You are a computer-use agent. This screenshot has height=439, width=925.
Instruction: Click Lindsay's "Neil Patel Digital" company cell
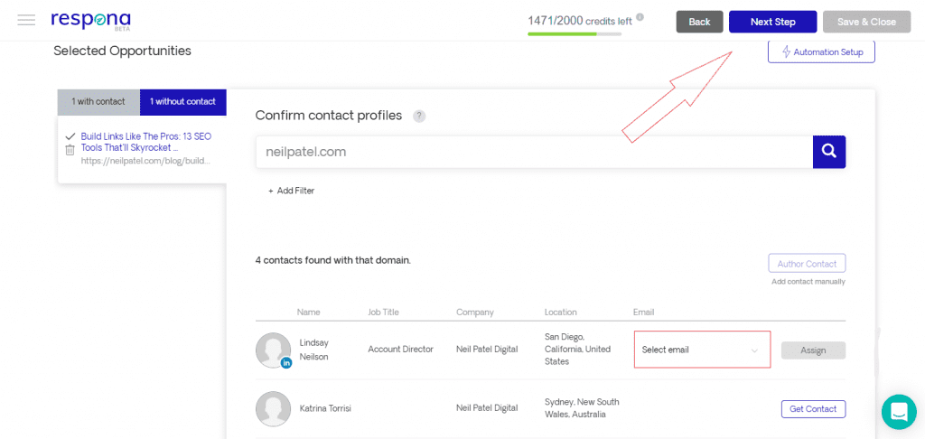(487, 350)
